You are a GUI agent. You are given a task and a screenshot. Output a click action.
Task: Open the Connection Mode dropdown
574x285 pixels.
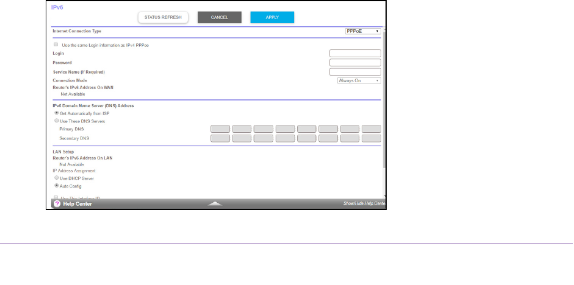point(359,80)
